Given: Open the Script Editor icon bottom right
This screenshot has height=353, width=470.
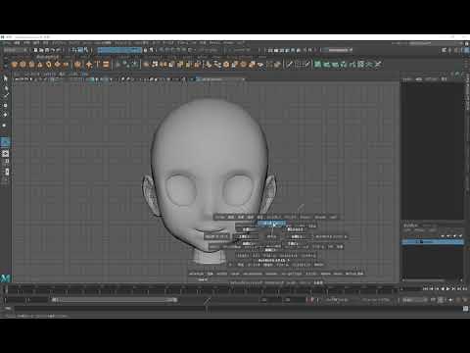Looking at the screenshot, I should [465, 308].
